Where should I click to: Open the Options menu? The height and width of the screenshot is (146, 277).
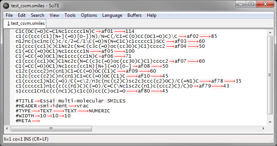click(89, 15)
